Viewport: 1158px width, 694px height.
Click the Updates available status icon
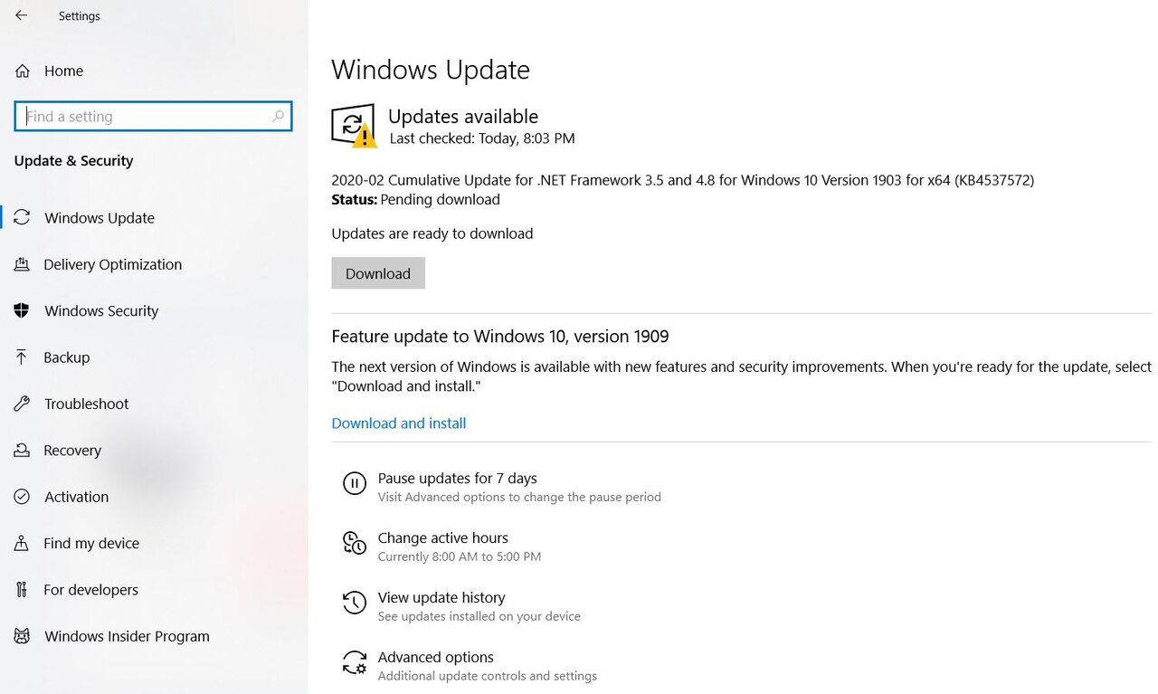click(x=354, y=126)
